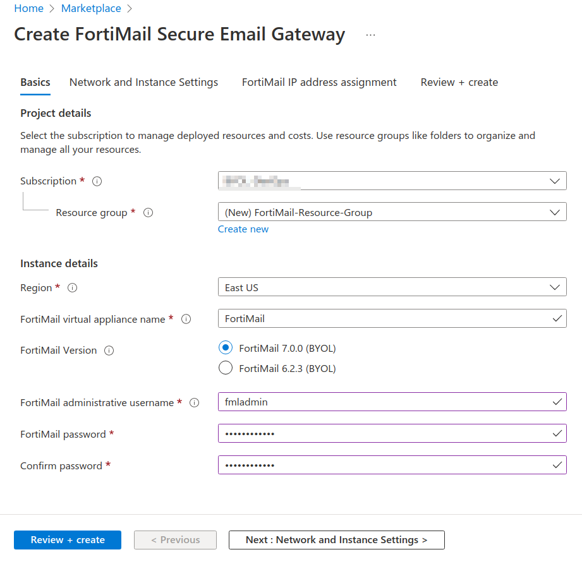
Task: Go to the Review + create tab
Action: pyautogui.click(x=459, y=82)
